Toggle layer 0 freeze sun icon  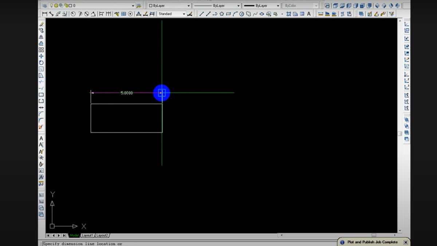coord(56,6)
